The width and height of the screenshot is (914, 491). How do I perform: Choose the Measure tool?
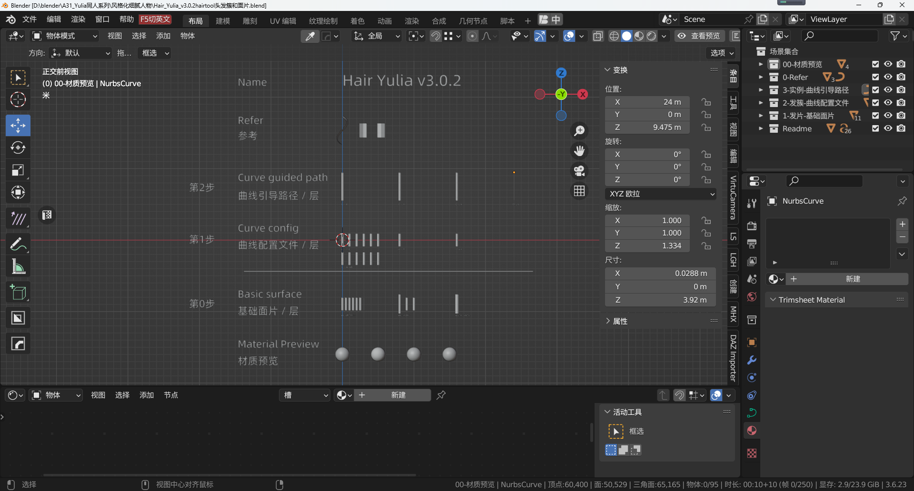18,267
